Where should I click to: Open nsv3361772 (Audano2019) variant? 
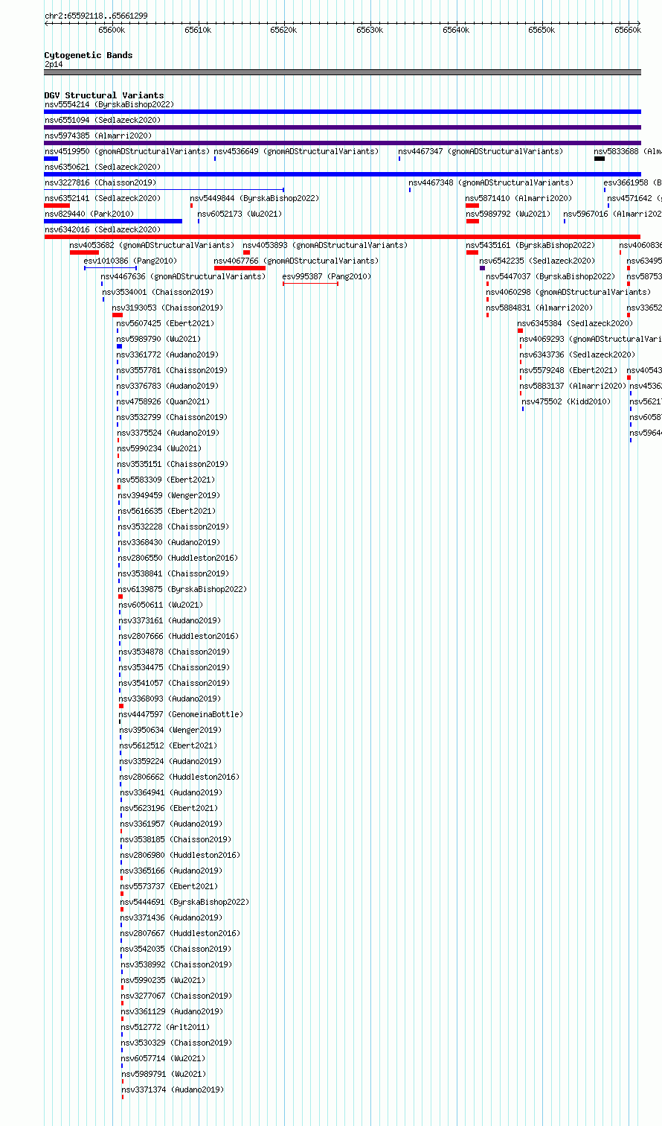pos(167,355)
